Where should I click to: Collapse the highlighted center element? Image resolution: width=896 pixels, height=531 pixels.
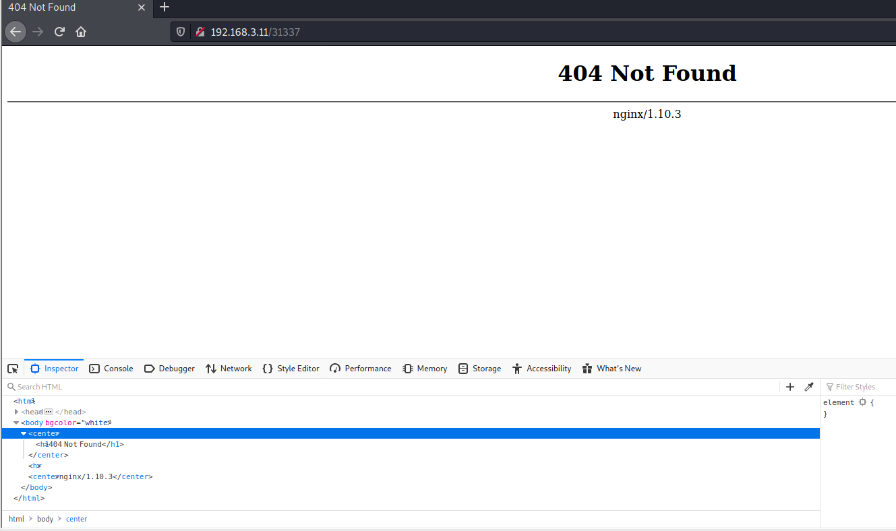(24, 433)
